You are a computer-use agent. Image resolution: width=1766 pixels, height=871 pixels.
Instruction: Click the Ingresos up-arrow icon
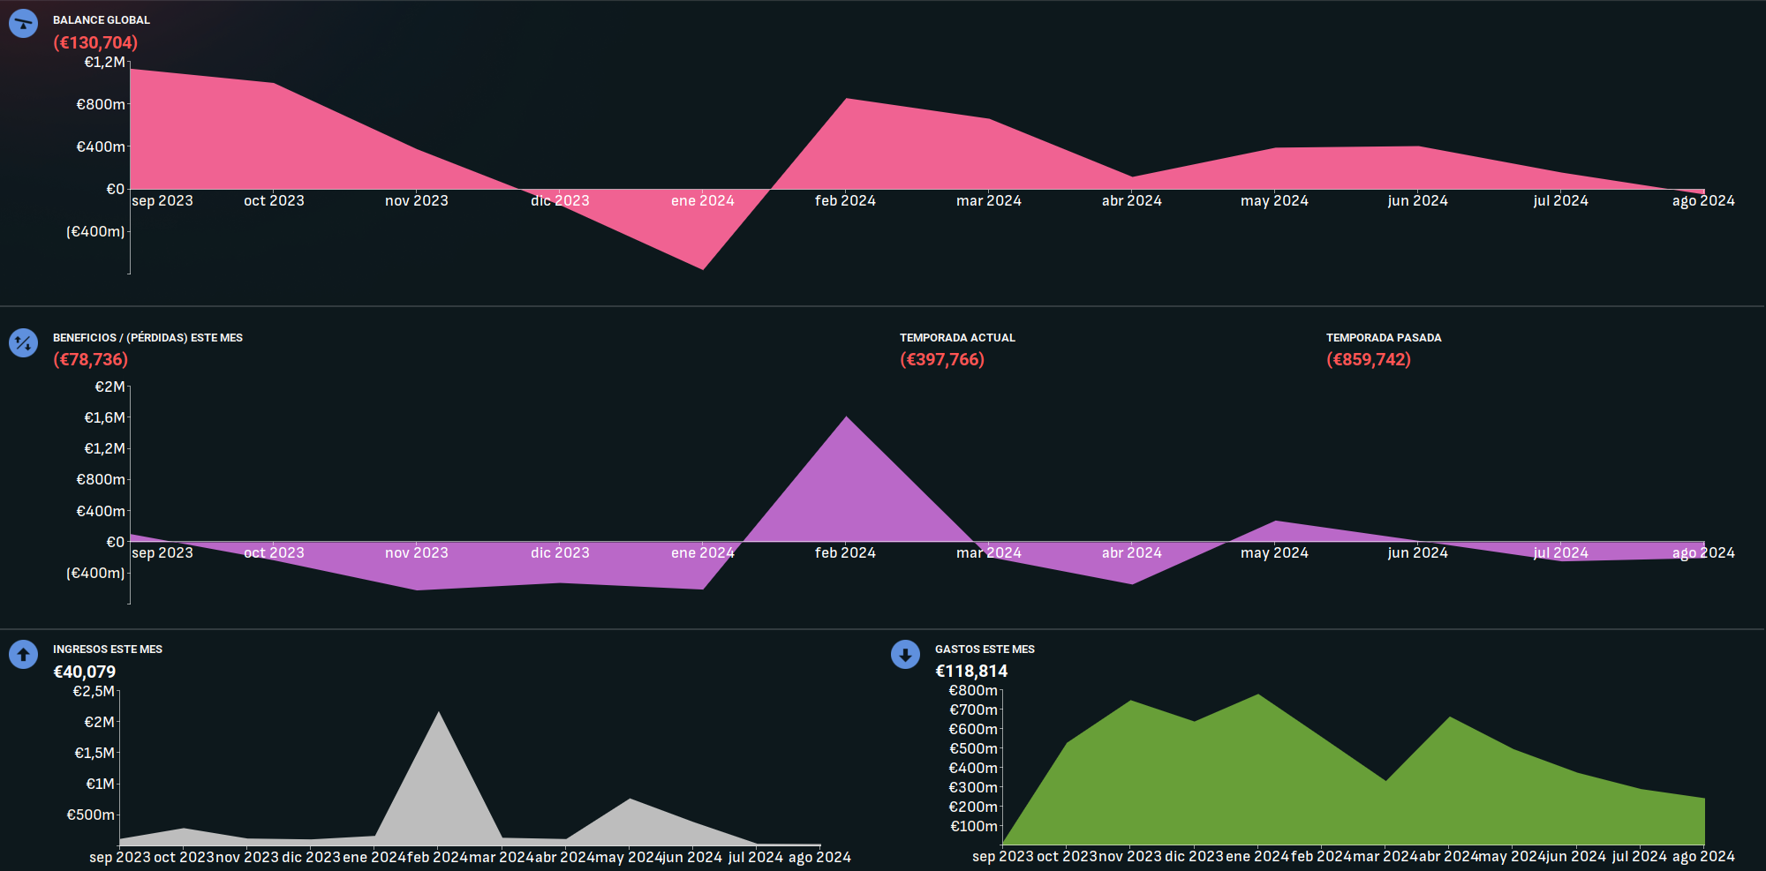tap(23, 655)
